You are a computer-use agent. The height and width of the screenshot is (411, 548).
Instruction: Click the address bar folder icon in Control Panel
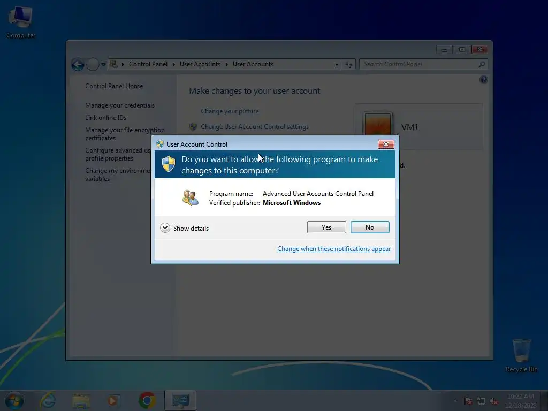pyautogui.click(x=113, y=64)
